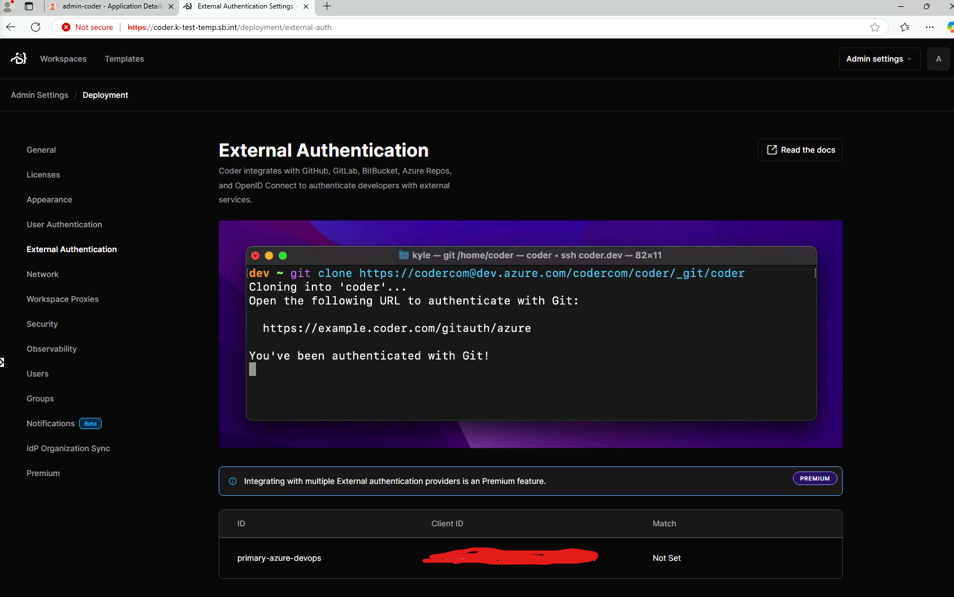This screenshot has width=954, height=597.
Task: Open Workspaces from the top navigation
Action: (63, 58)
